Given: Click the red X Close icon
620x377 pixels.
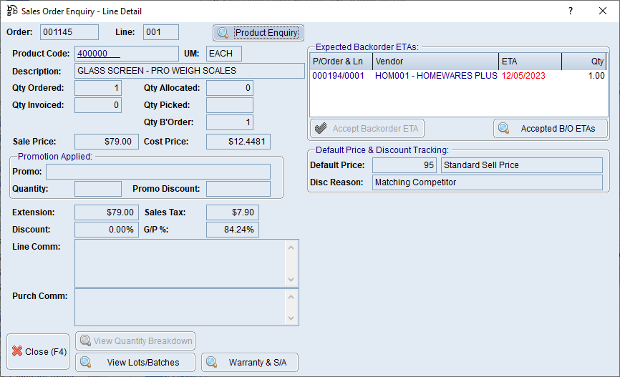Looking at the screenshot, I should [16, 352].
